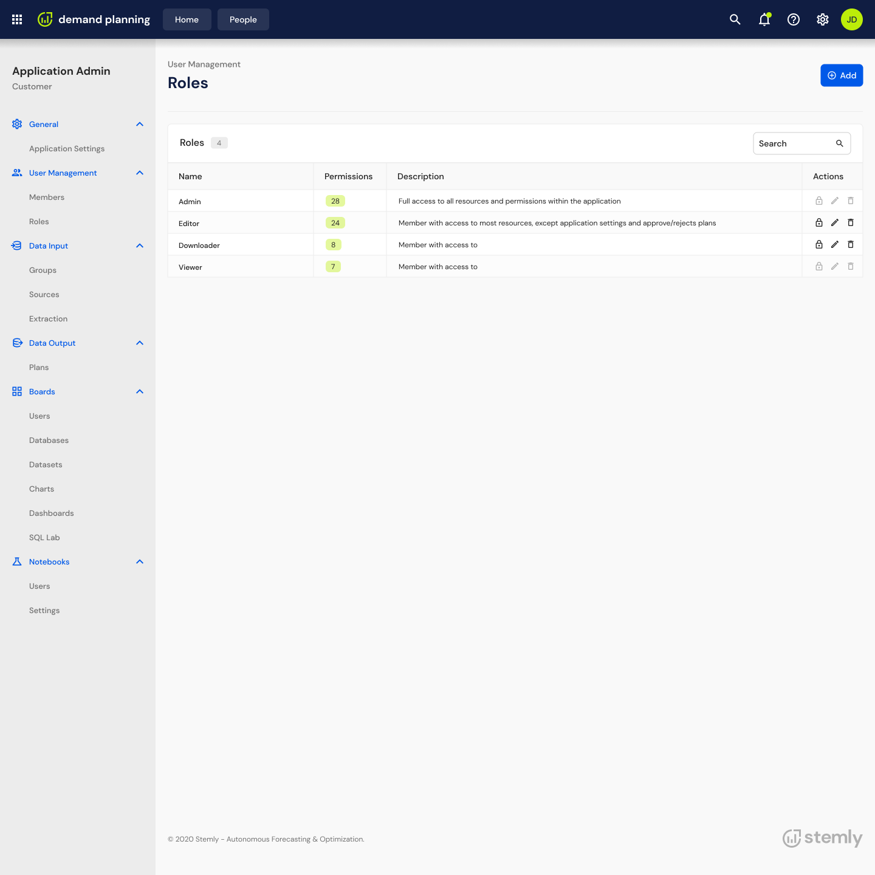Open global search magnifier in top bar
The height and width of the screenshot is (875, 875).
pyautogui.click(x=735, y=19)
